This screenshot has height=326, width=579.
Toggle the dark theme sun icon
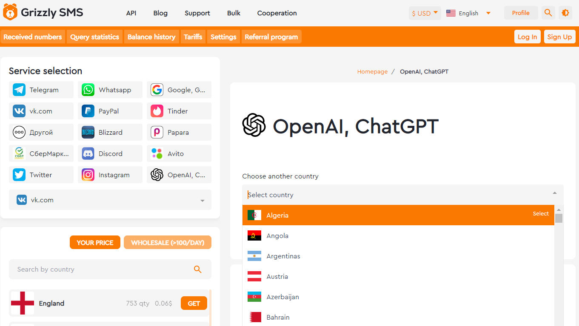pos(565,13)
